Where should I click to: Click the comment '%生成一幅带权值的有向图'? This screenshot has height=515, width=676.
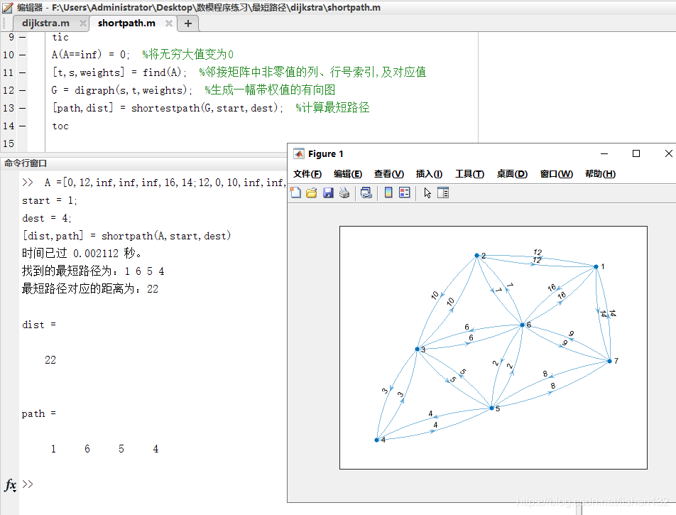[270, 90]
